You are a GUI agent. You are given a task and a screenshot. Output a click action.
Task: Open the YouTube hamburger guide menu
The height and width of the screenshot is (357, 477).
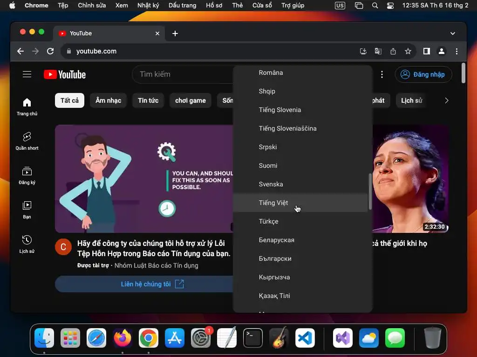(27, 74)
